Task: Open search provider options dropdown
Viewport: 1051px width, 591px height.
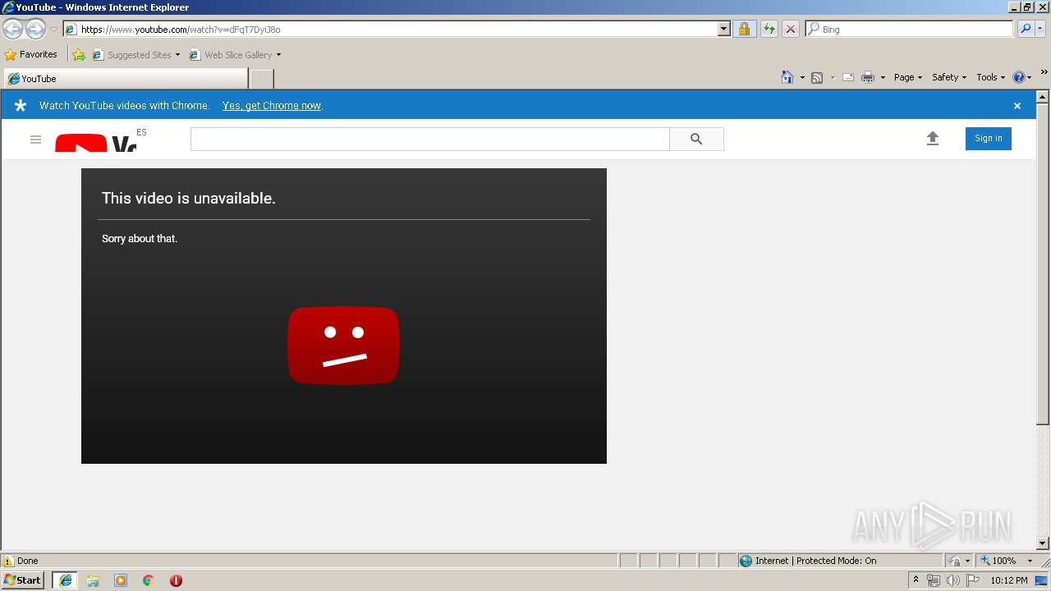Action: pyautogui.click(x=1040, y=30)
